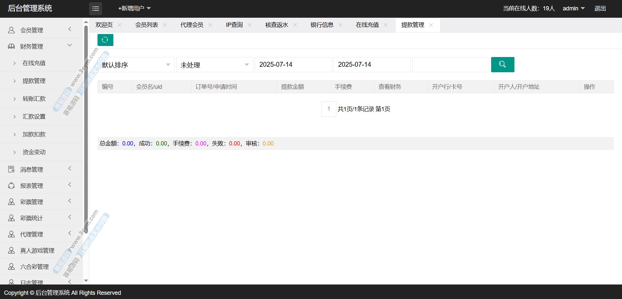Click the 会员管理 user icon in sidebar
Image resolution: width=622 pixels, height=299 pixels.
tap(11, 30)
